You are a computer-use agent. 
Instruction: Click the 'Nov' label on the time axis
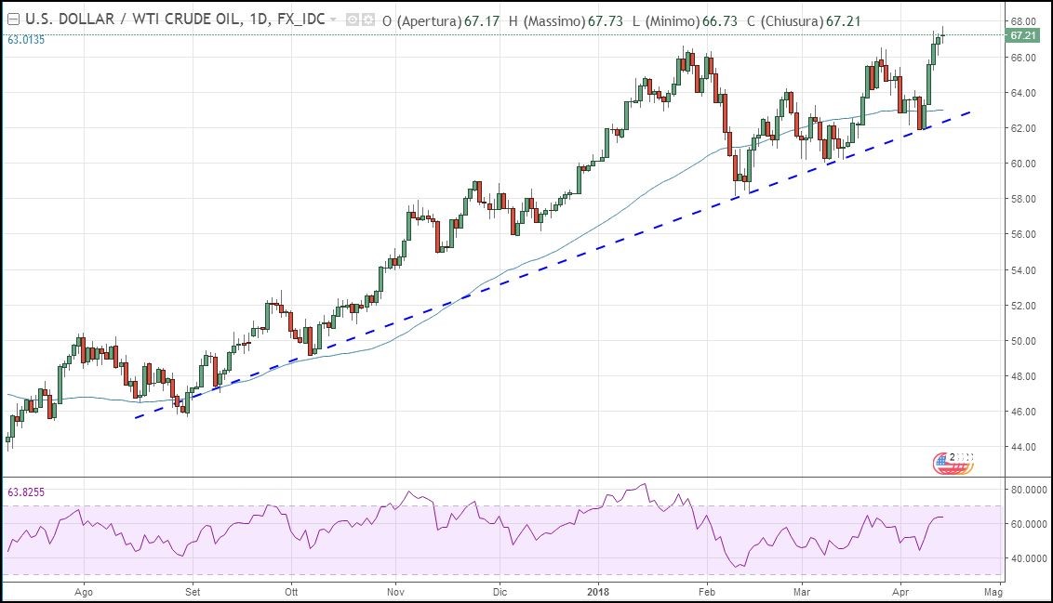(x=396, y=590)
